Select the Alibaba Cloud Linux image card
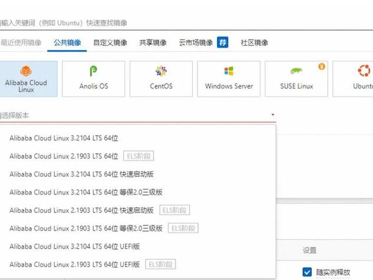The image size is (373, 280). pyautogui.click(x=28, y=79)
